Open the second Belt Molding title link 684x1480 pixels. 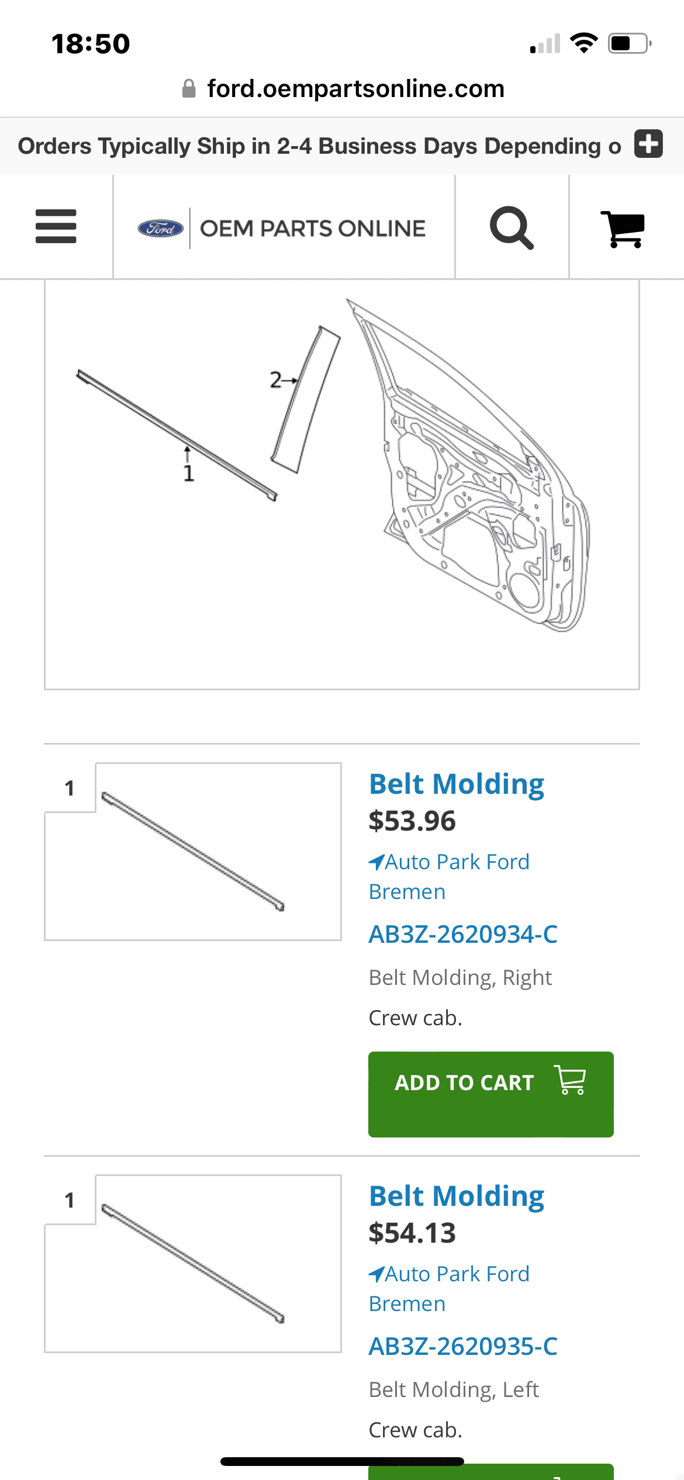pos(457,1197)
